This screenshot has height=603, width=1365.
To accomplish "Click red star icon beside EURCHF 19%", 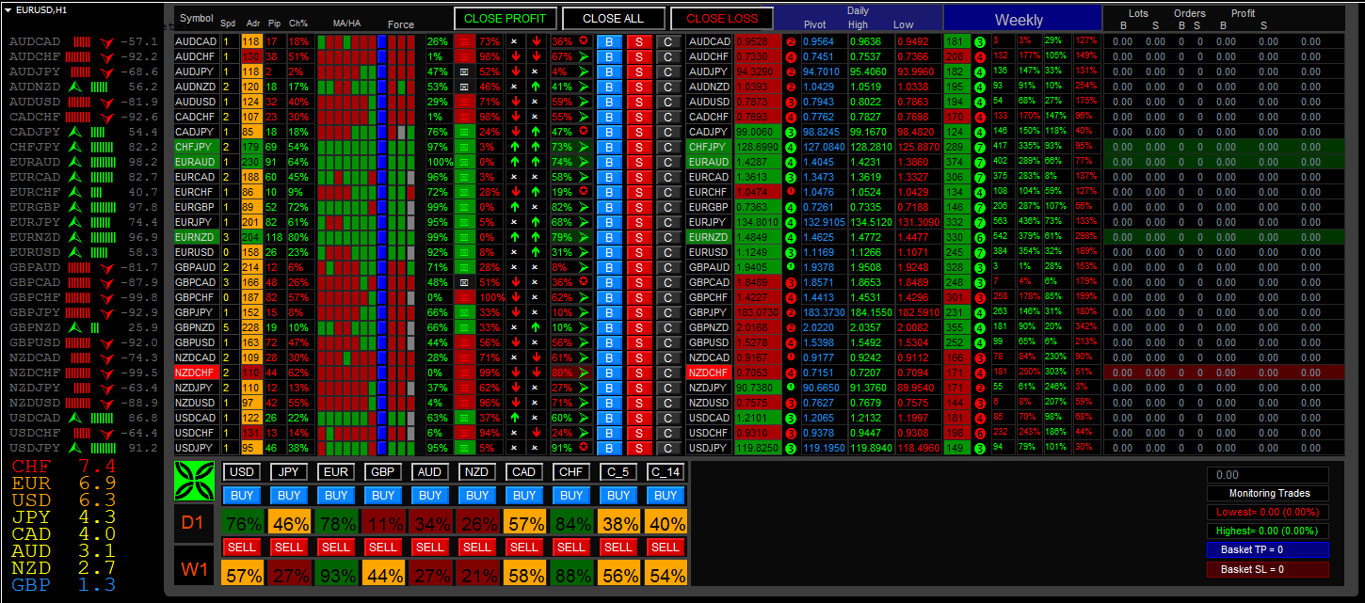I will [585, 192].
